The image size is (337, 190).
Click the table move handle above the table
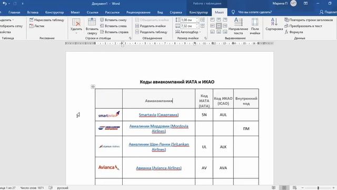pyautogui.click(x=93, y=87)
